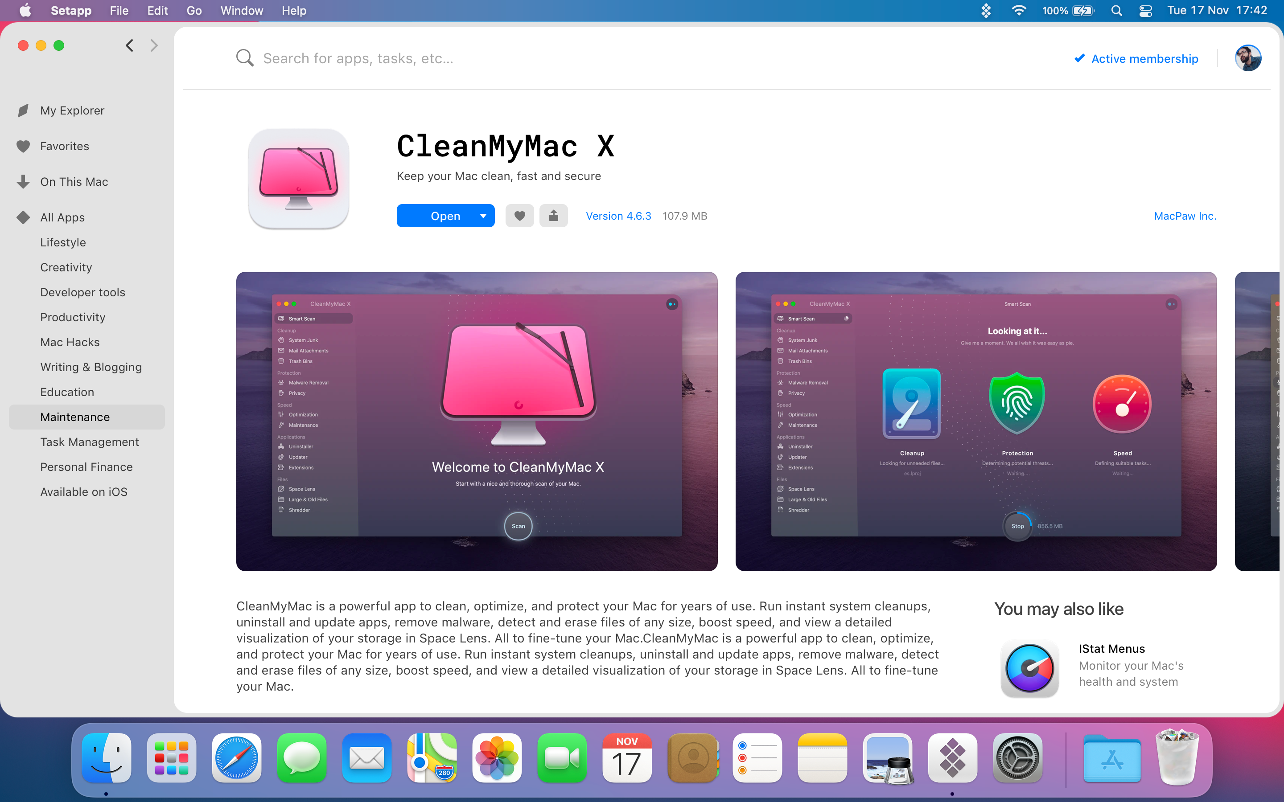Screen dimensions: 1284x802
Task: Add CleanMyMac X to favorites with heart button
Action: point(519,216)
